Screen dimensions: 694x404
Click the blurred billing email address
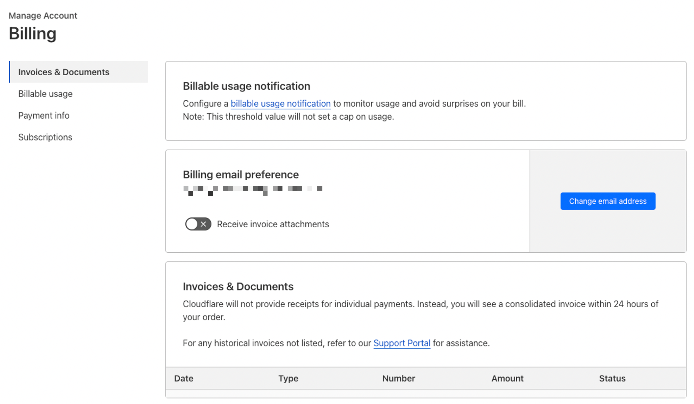253,190
